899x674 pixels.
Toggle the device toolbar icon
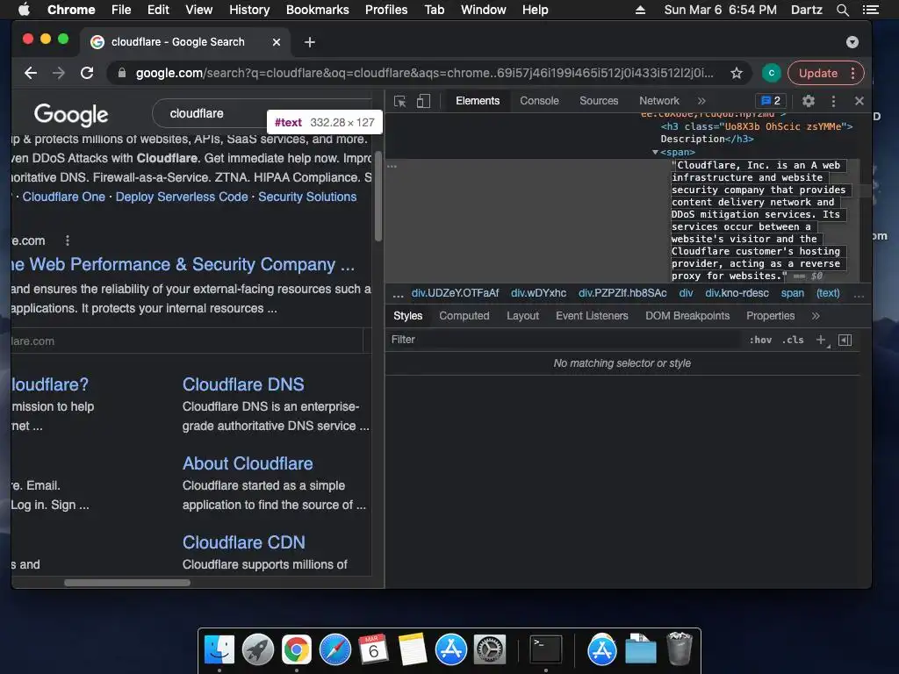pos(423,102)
